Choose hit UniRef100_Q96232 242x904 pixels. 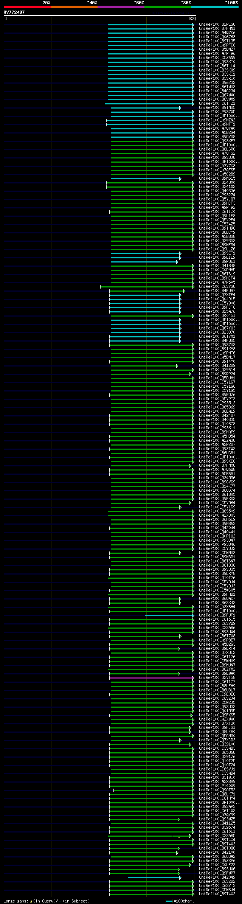pos(217,83)
